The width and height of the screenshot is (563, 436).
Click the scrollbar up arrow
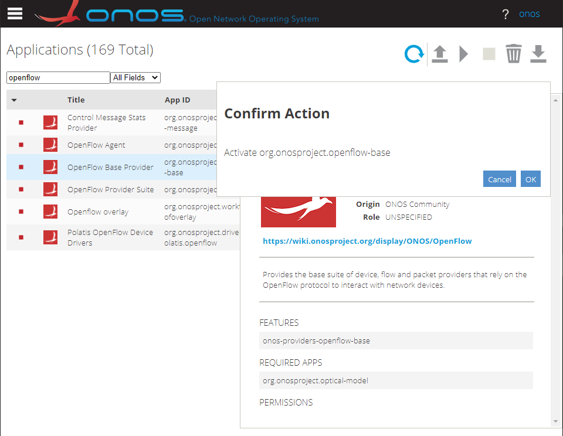point(555,100)
